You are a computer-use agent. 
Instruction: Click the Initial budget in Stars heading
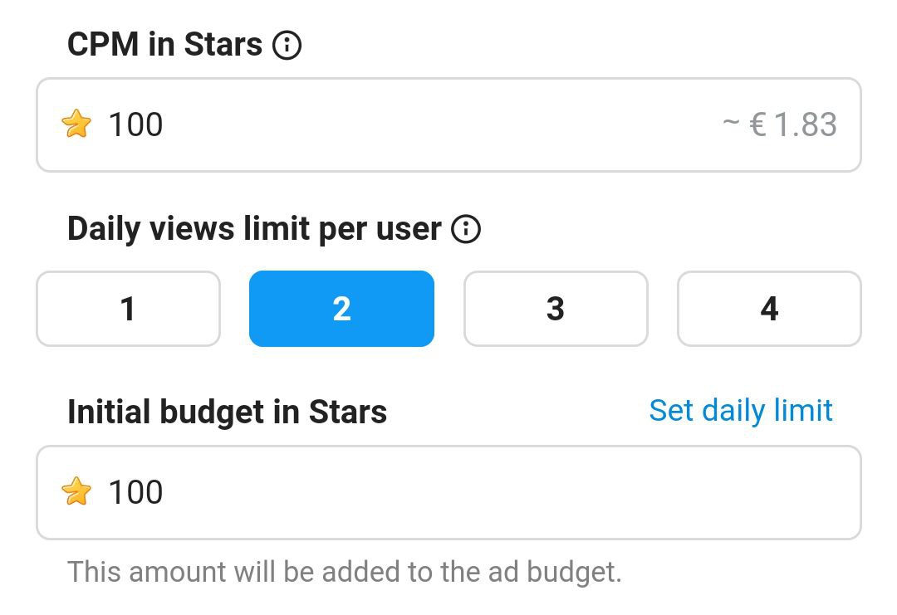pos(227,412)
